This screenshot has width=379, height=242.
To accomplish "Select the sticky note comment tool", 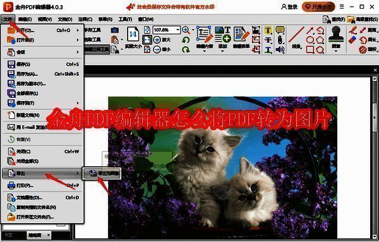I will (280, 30).
